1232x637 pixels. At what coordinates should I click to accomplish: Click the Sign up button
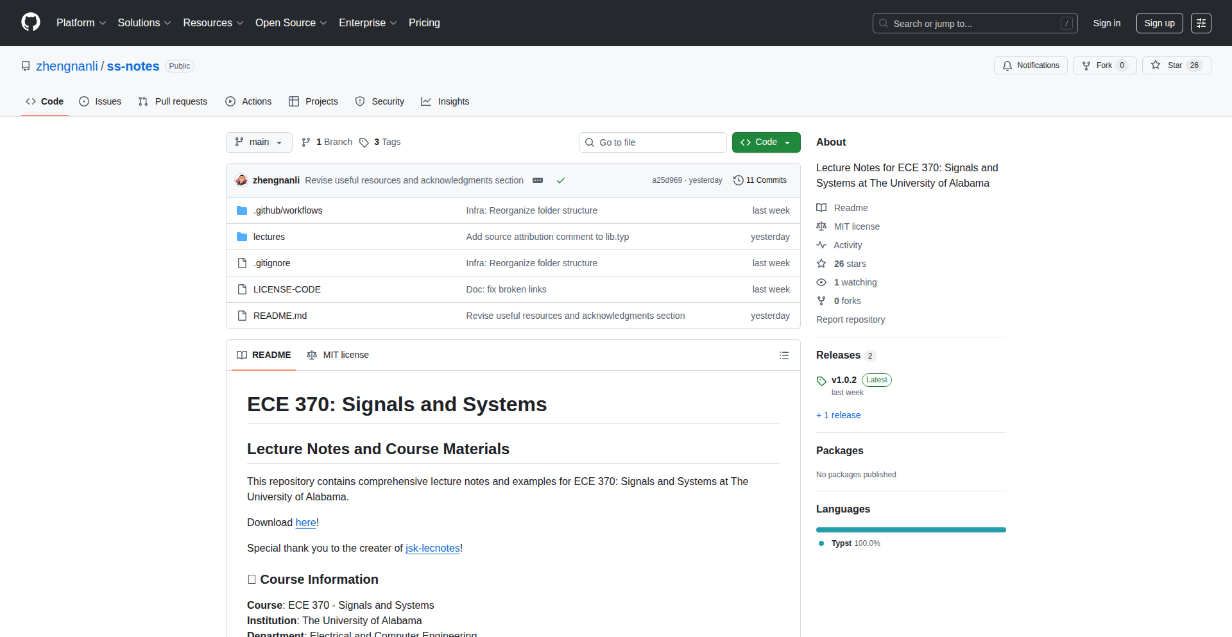1159,23
